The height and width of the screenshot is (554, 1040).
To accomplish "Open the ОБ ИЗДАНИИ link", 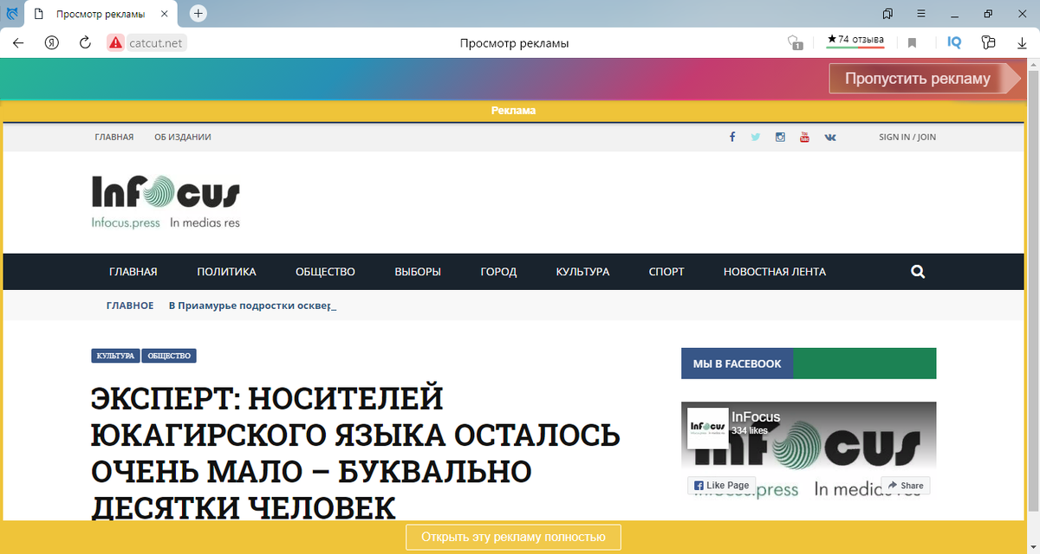I will pyautogui.click(x=183, y=137).
